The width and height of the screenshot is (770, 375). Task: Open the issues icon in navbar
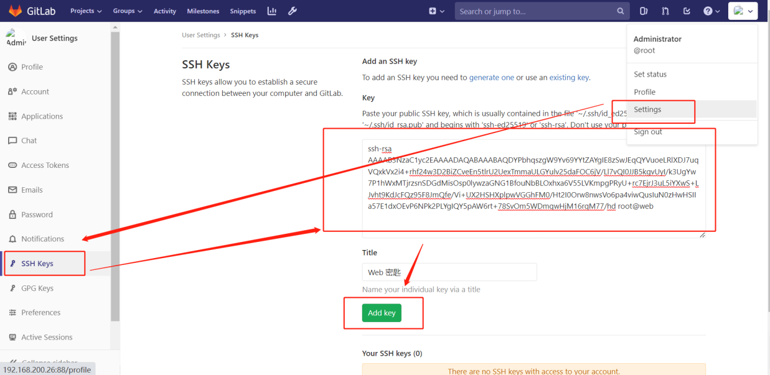tap(644, 11)
